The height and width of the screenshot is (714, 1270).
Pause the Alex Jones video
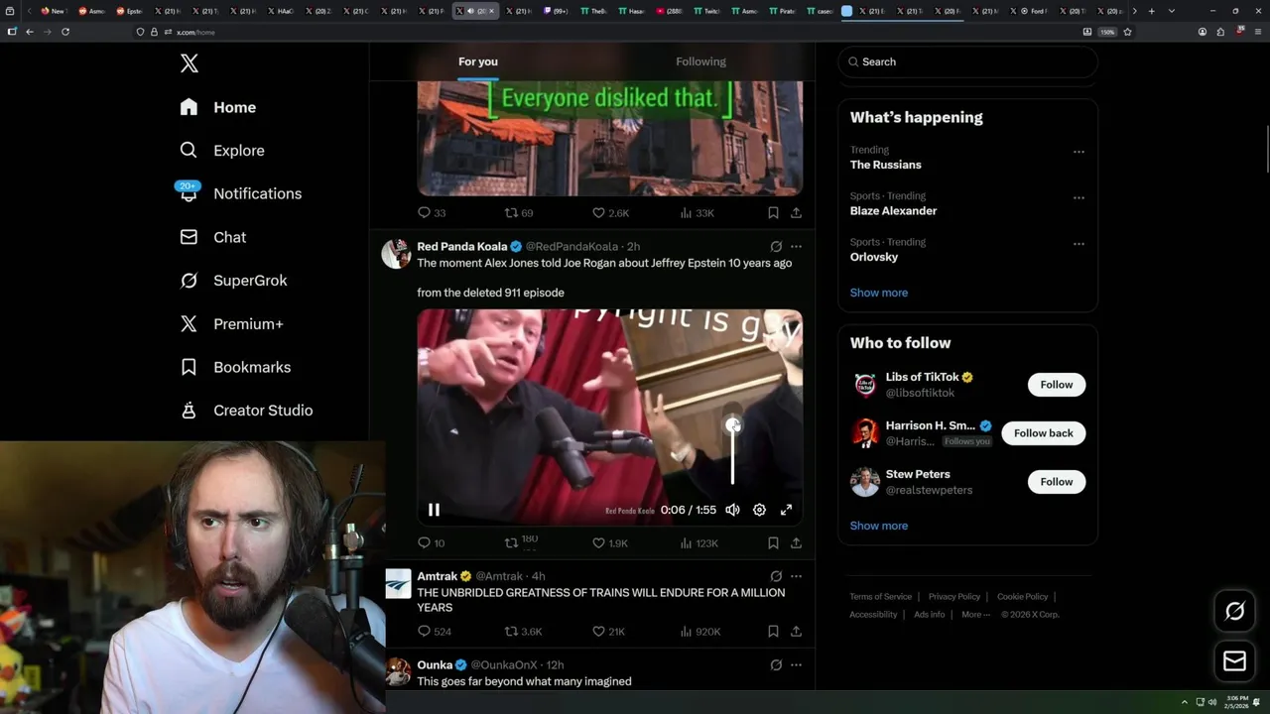coord(434,510)
